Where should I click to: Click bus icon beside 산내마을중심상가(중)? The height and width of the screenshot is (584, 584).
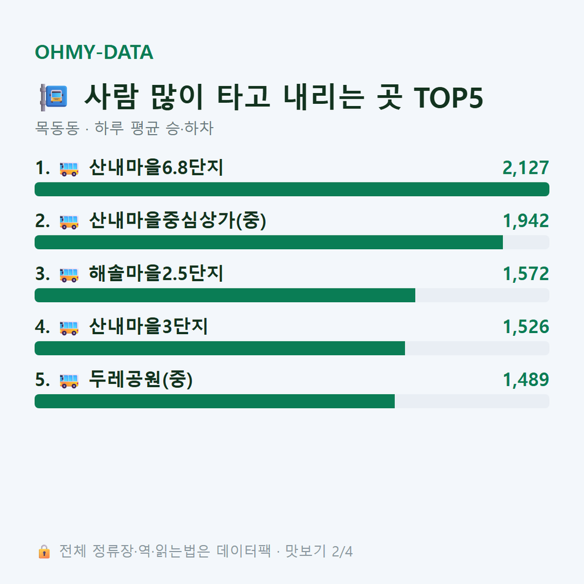click(x=69, y=222)
